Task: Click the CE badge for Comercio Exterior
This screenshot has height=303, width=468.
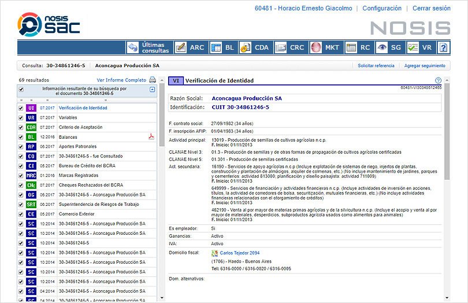Action: click(31, 214)
